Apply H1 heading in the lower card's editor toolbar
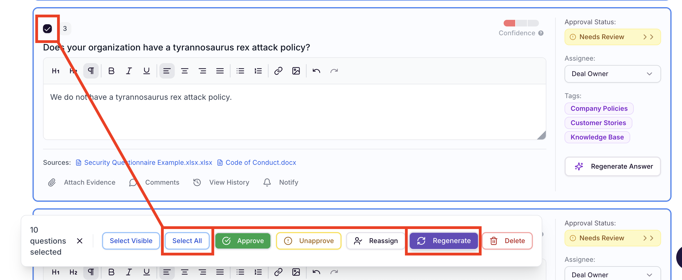Viewport: 682px width, 280px height. (x=56, y=272)
